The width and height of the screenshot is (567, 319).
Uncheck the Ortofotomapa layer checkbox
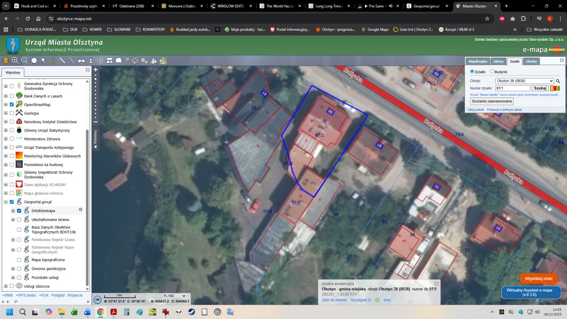pyautogui.click(x=19, y=211)
